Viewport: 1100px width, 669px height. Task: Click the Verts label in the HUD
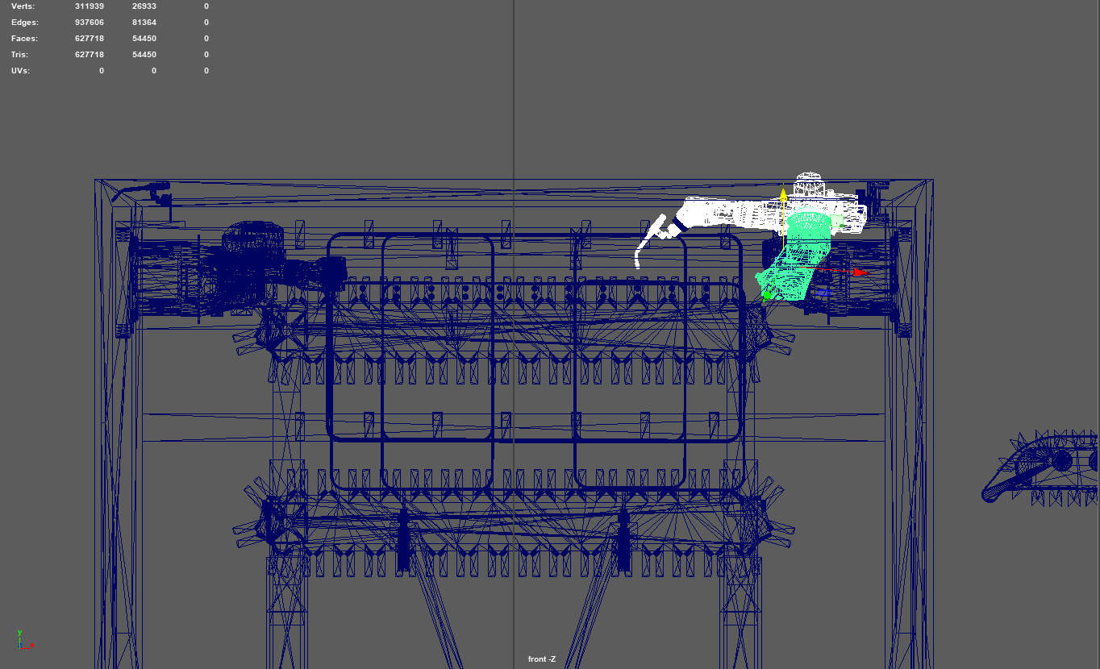[x=23, y=6]
